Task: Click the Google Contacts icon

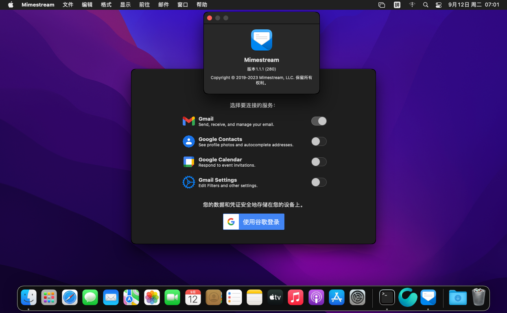Action: [188, 141]
